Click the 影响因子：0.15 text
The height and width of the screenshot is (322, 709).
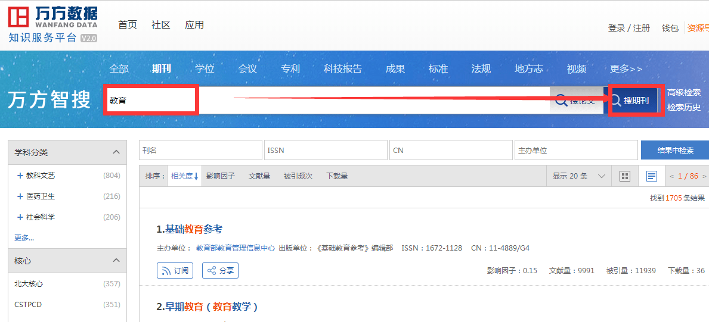click(512, 271)
